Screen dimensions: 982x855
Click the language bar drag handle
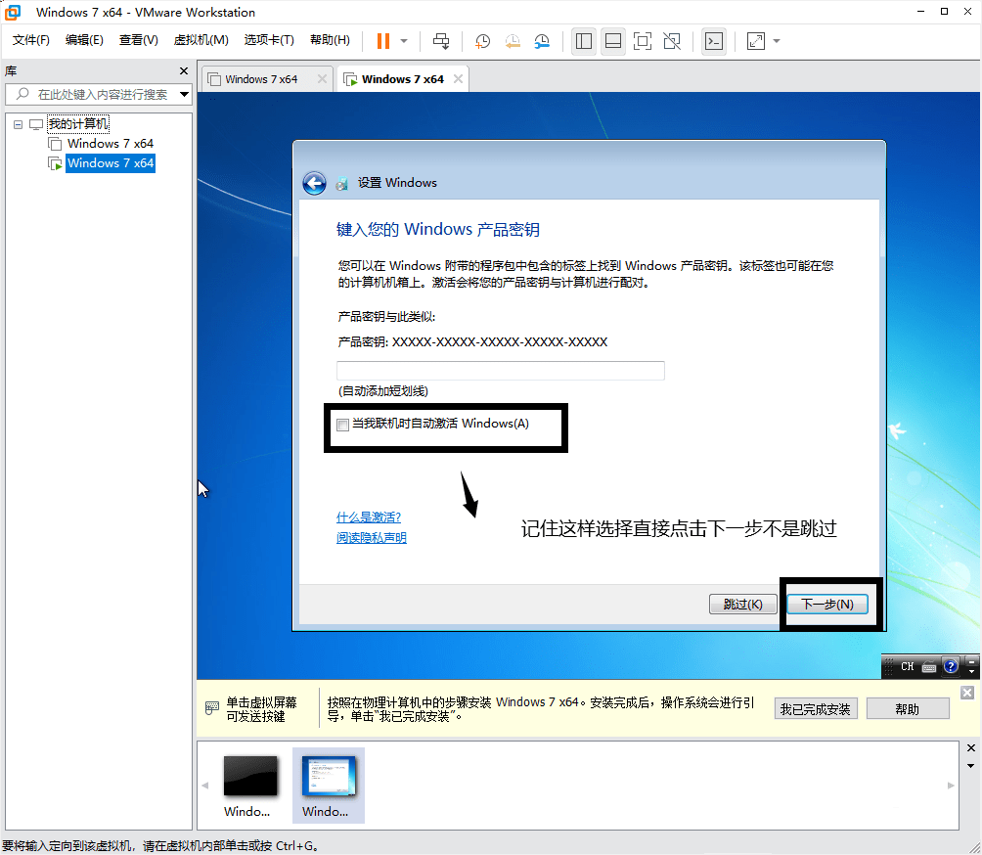coord(889,666)
